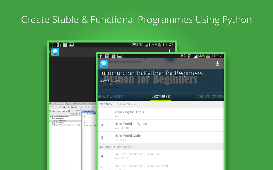Screen dimensions: 273x170
Task: Switch to the LECTURES tab
Action: click(x=160, y=97)
